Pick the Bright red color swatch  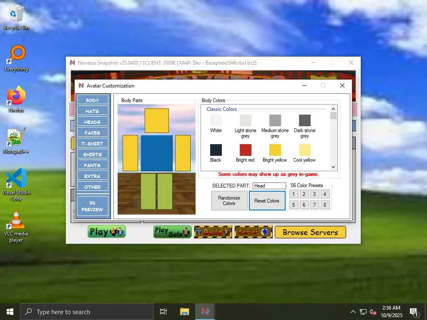245,150
